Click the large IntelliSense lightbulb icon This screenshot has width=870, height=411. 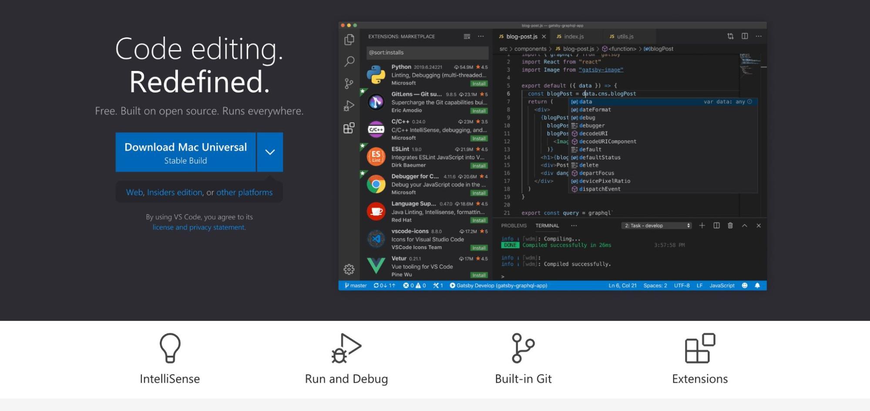[x=170, y=348]
